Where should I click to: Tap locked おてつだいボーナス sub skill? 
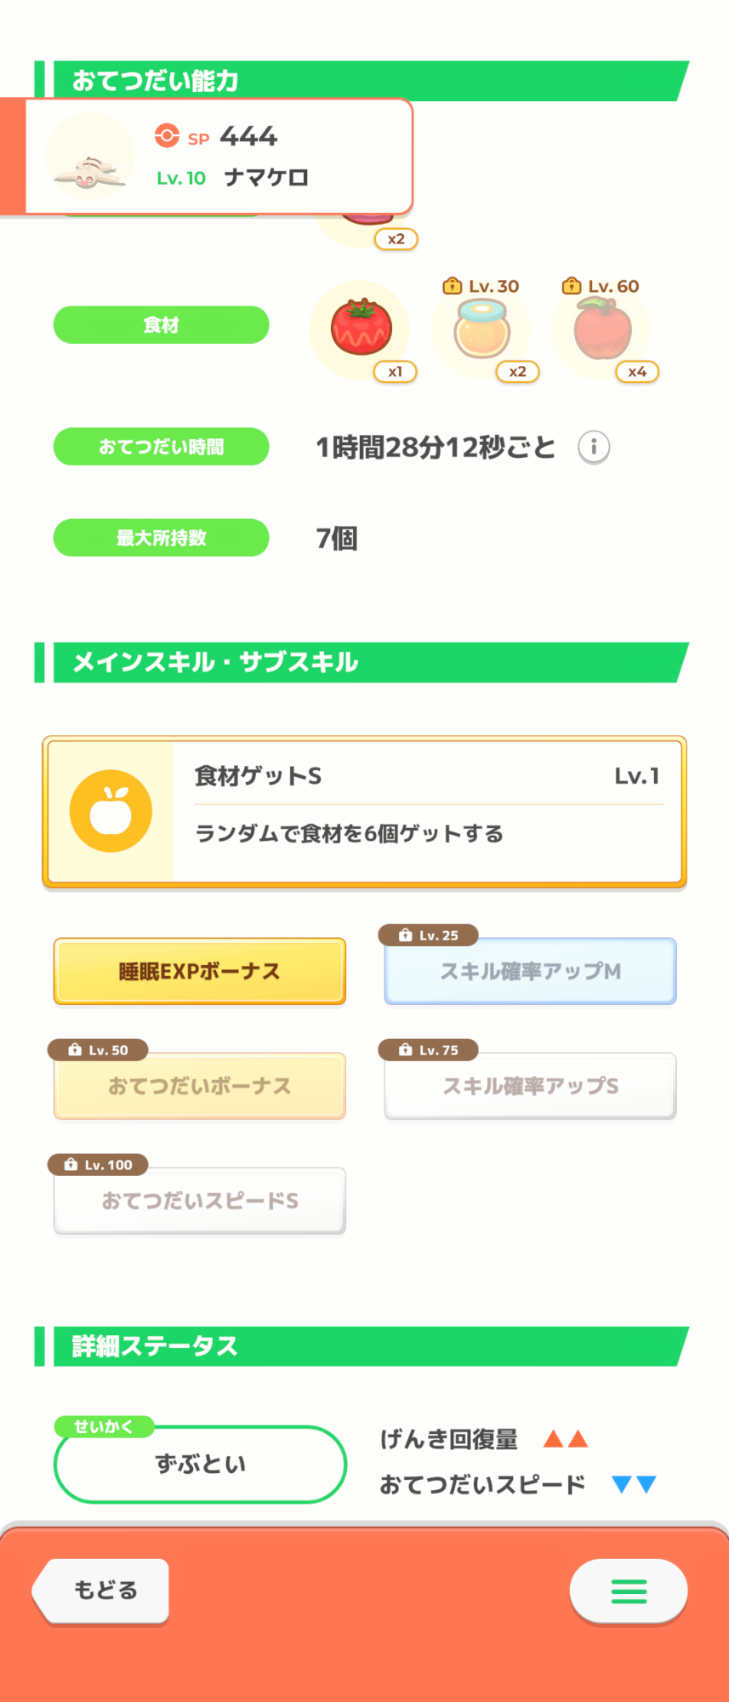pos(200,1086)
